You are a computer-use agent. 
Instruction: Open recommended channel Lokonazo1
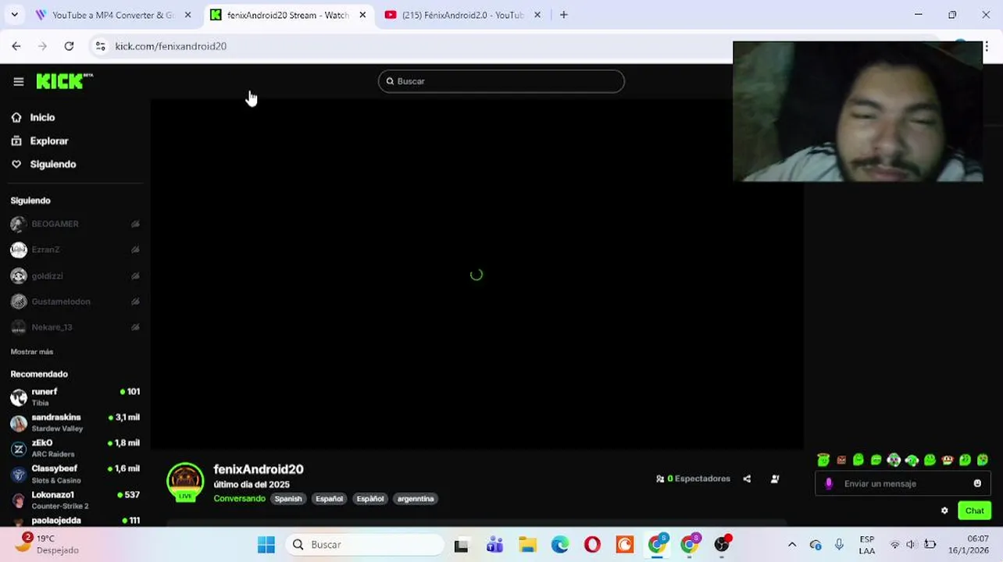tap(75, 500)
